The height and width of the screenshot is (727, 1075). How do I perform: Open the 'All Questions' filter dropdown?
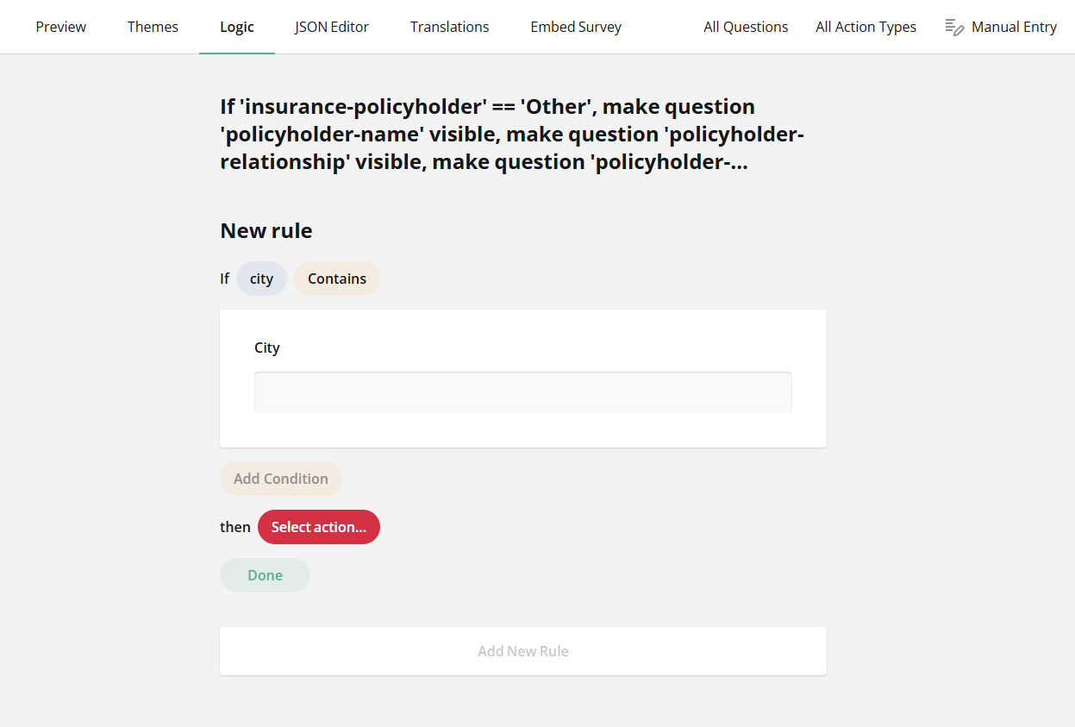click(x=745, y=27)
